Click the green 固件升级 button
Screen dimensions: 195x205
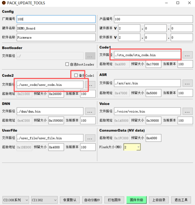pos(136,200)
